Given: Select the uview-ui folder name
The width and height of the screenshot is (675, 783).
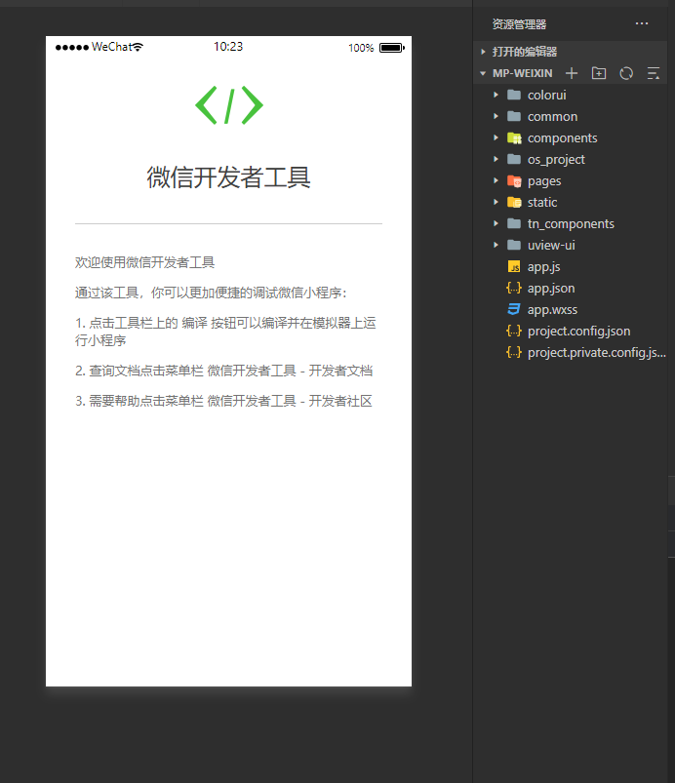Looking at the screenshot, I should pos(551,245).
